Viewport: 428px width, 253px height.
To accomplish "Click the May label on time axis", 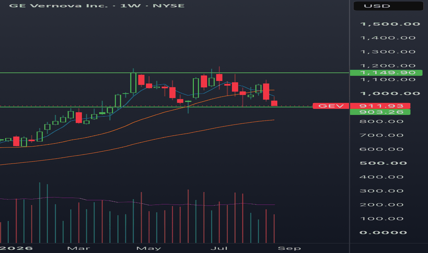I will coord(149,248).
